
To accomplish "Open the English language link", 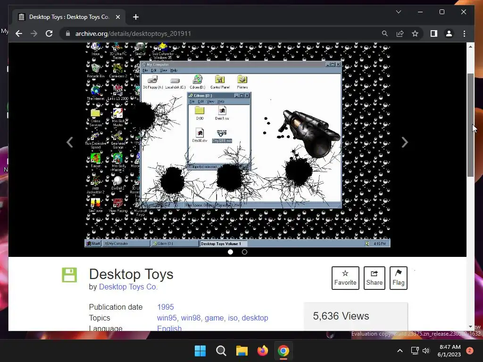I will click(x=169, y=328).
